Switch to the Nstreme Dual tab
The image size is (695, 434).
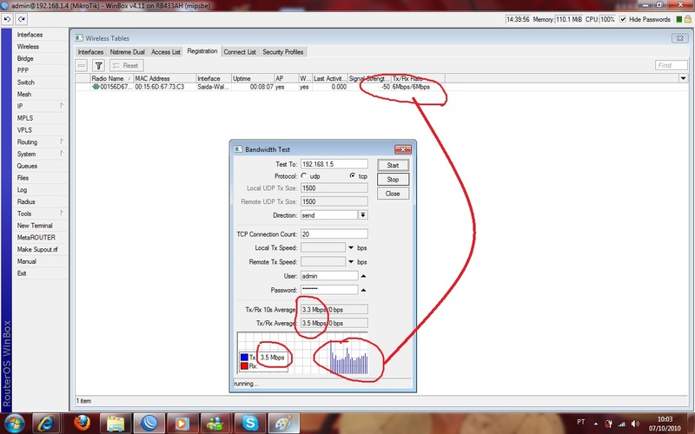coord(127,52)
